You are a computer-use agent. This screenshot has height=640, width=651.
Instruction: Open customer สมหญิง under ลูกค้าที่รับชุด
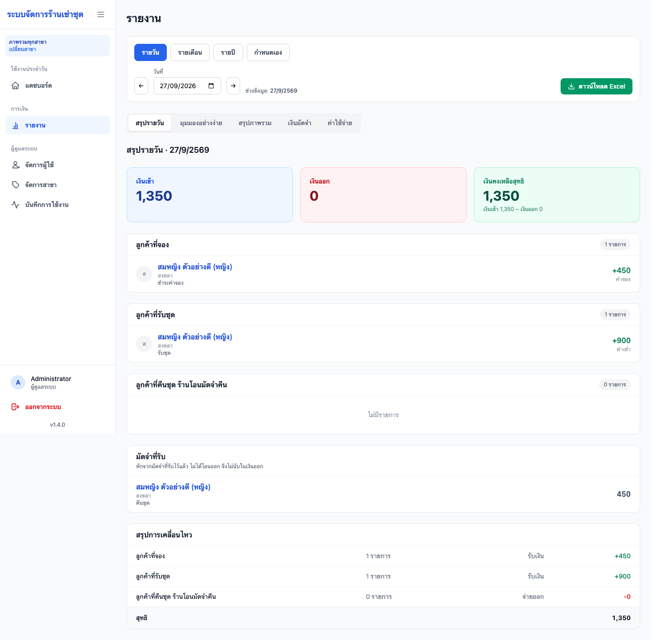tap(195, 337)
